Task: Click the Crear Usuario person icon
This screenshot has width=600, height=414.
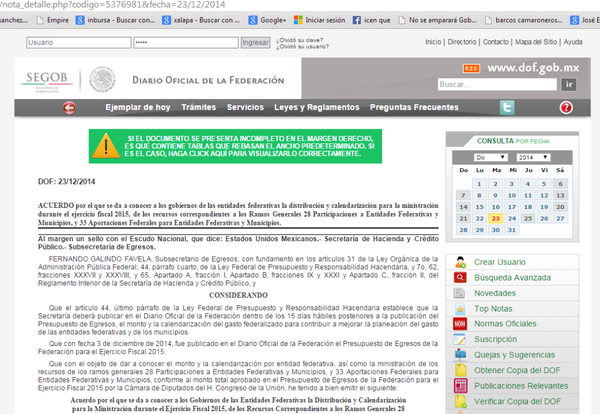Action: coord(460,262)
